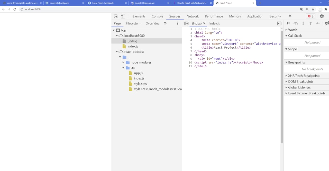Click the site information icon in address bar

pos(22,9)
